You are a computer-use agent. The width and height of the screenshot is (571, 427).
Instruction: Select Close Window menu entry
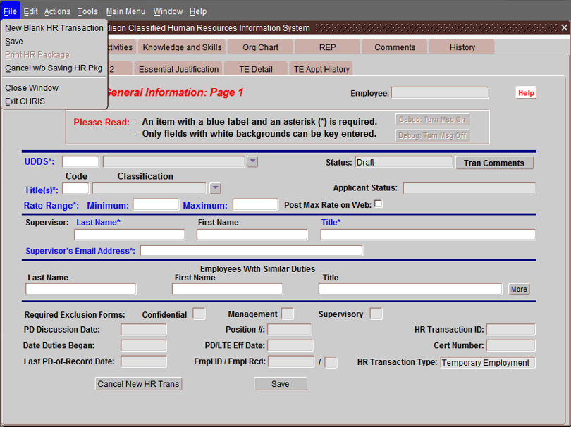pyautogui.click(x=54, y=88)
